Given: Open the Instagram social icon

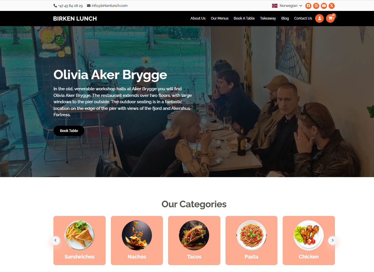Looking at the screenshot, I should coord(316,6).
